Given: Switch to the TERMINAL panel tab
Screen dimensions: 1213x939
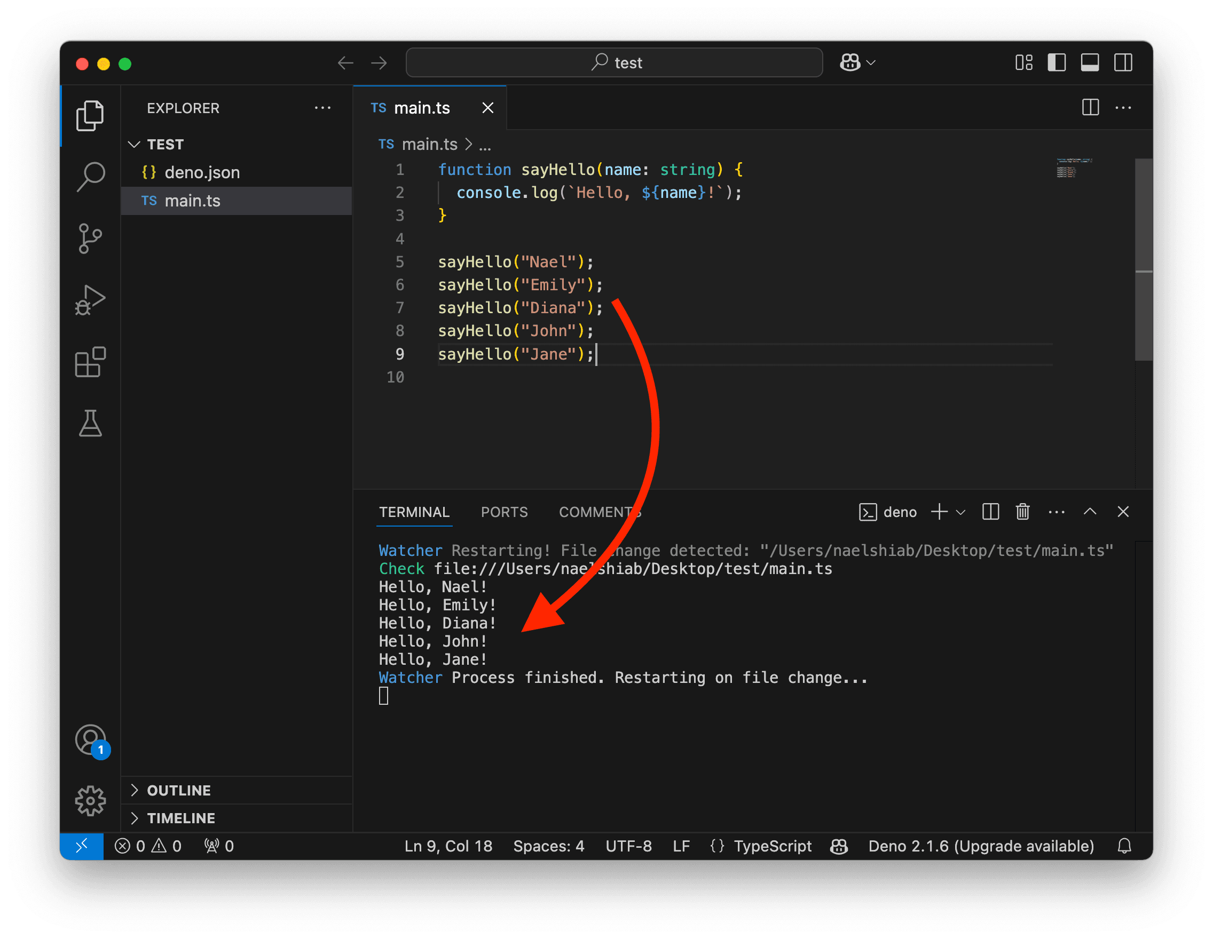Looking at the screenshot, I should pos(414,512).
